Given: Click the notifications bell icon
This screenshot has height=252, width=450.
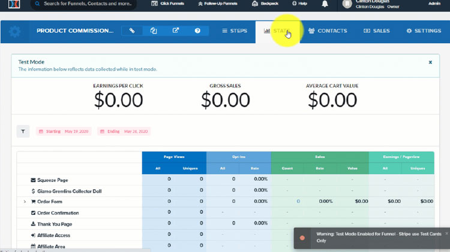Looking at the screenshot, I should 325,4.
